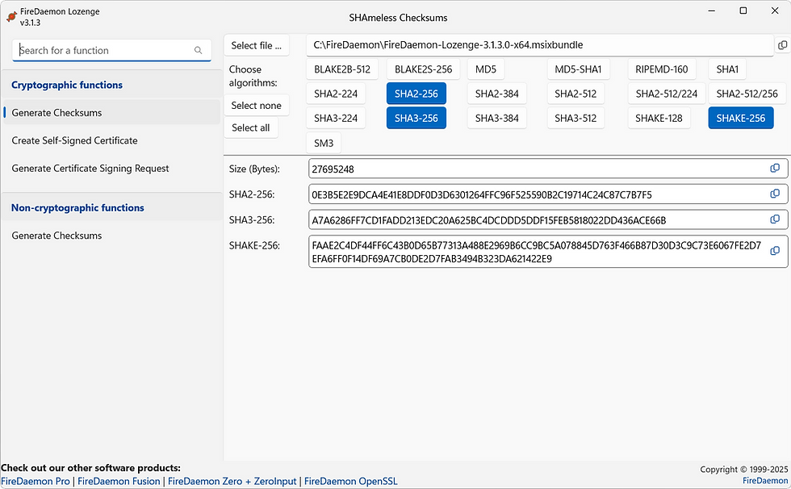Open the FireDaemon OpenSSL link
This screenshot has height=489, width=791.
click(x=350, y=480)
